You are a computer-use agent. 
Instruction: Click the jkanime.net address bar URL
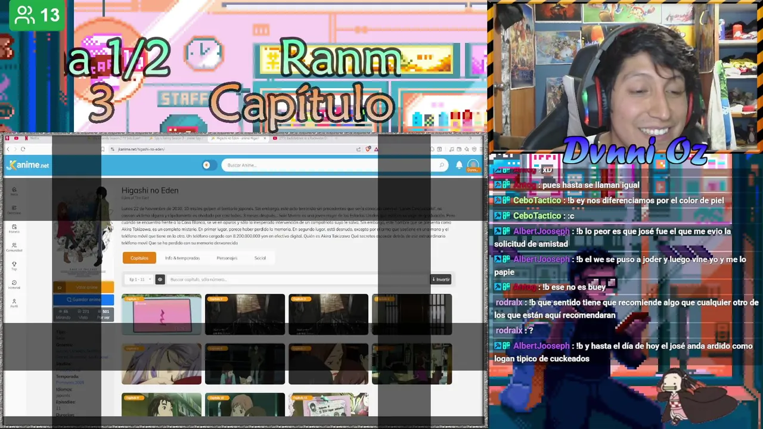click(141, 149)
